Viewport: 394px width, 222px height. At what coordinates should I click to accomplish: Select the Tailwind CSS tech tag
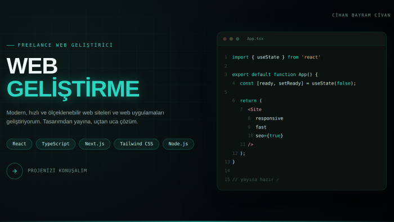136,144
